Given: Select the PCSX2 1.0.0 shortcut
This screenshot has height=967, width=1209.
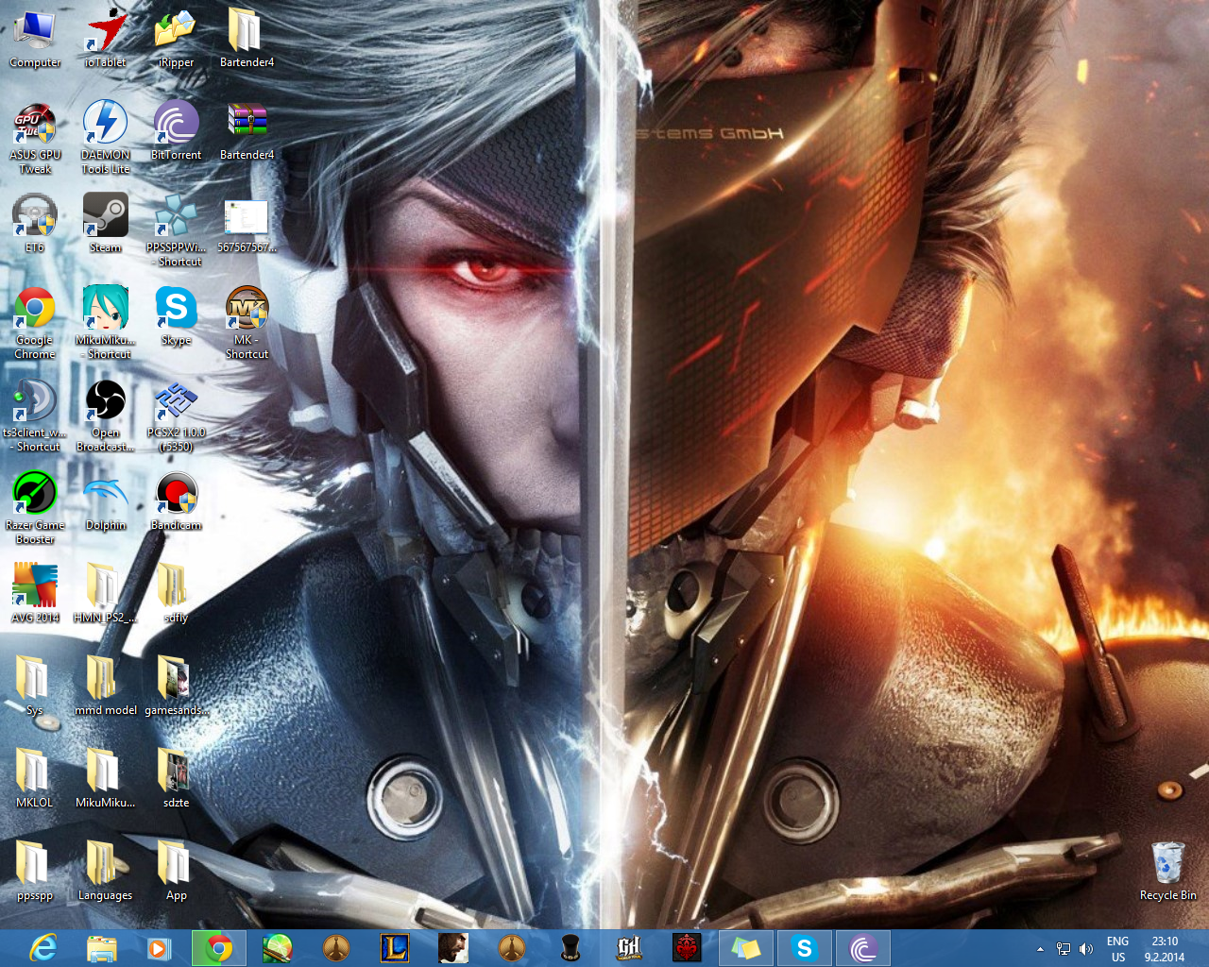Looking at the screenshot, I should point(176,415).
